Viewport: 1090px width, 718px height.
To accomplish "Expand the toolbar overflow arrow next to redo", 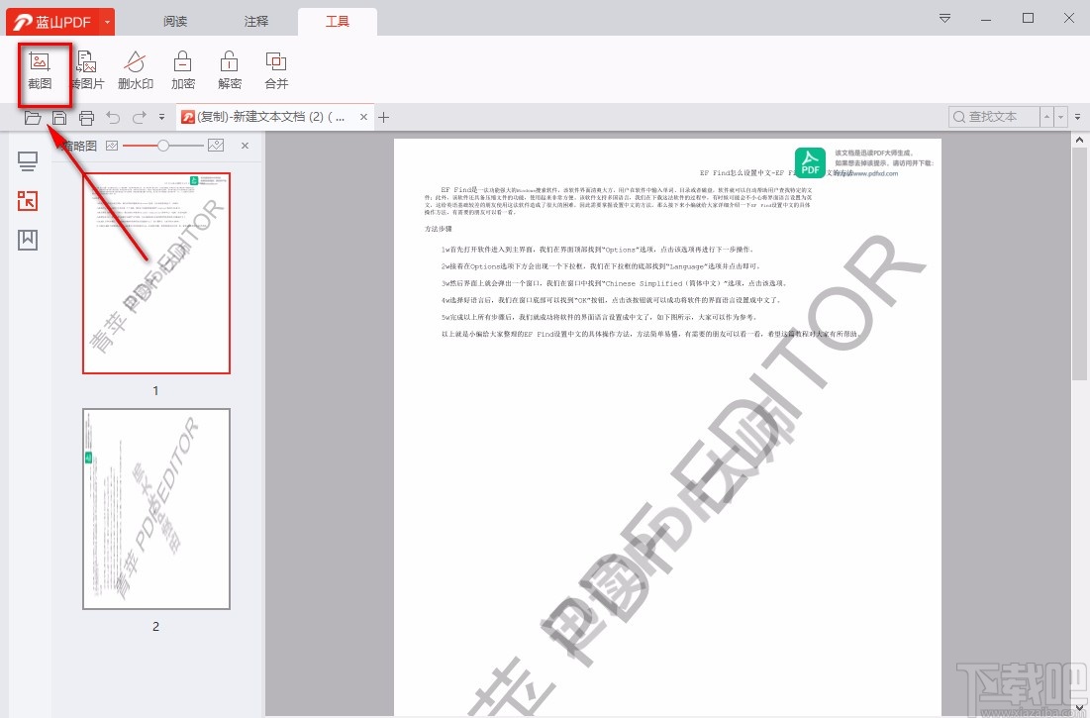I will tap(161, 117).
